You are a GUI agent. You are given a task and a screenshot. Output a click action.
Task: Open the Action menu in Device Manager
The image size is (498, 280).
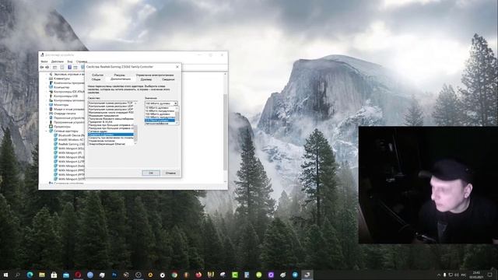(x=57, y=61)
